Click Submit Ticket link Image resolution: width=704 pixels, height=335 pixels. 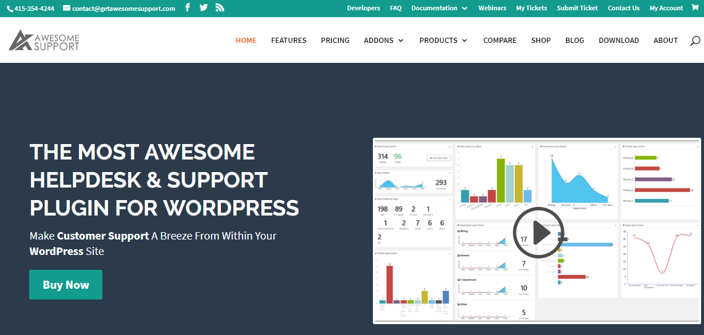(x=578, y=8)
